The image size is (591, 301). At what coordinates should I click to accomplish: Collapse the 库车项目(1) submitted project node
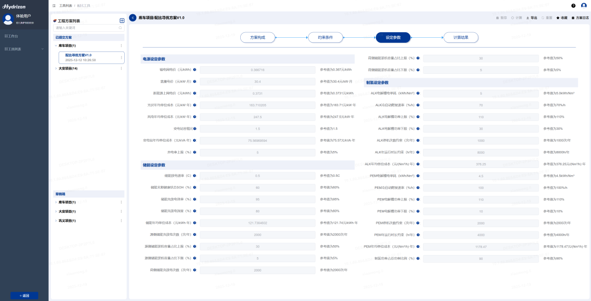coord(56,46)
